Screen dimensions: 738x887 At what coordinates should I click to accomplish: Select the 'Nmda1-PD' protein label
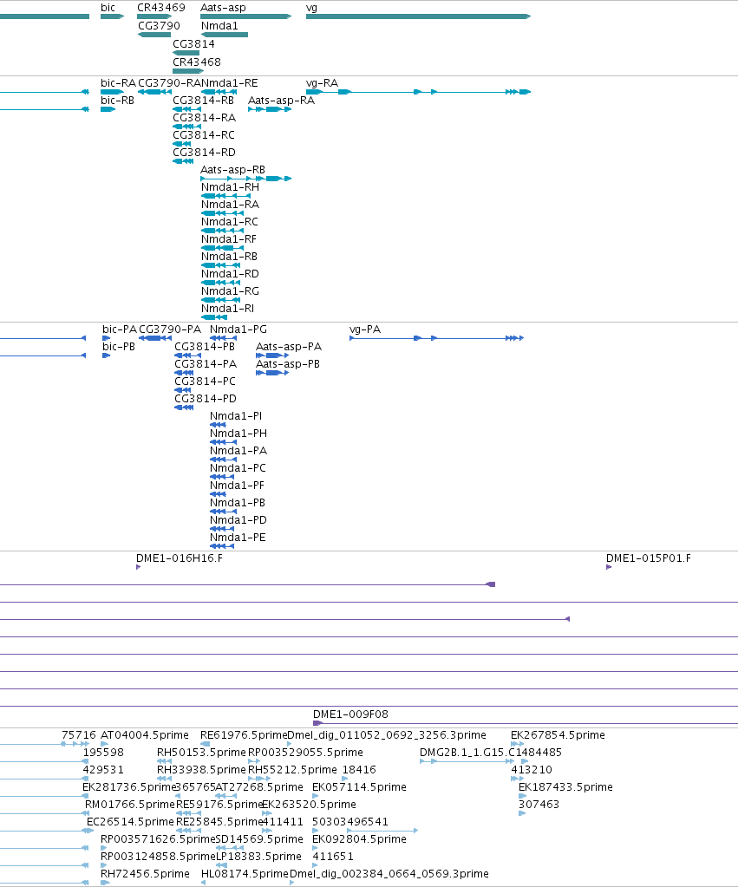[238, 520]
